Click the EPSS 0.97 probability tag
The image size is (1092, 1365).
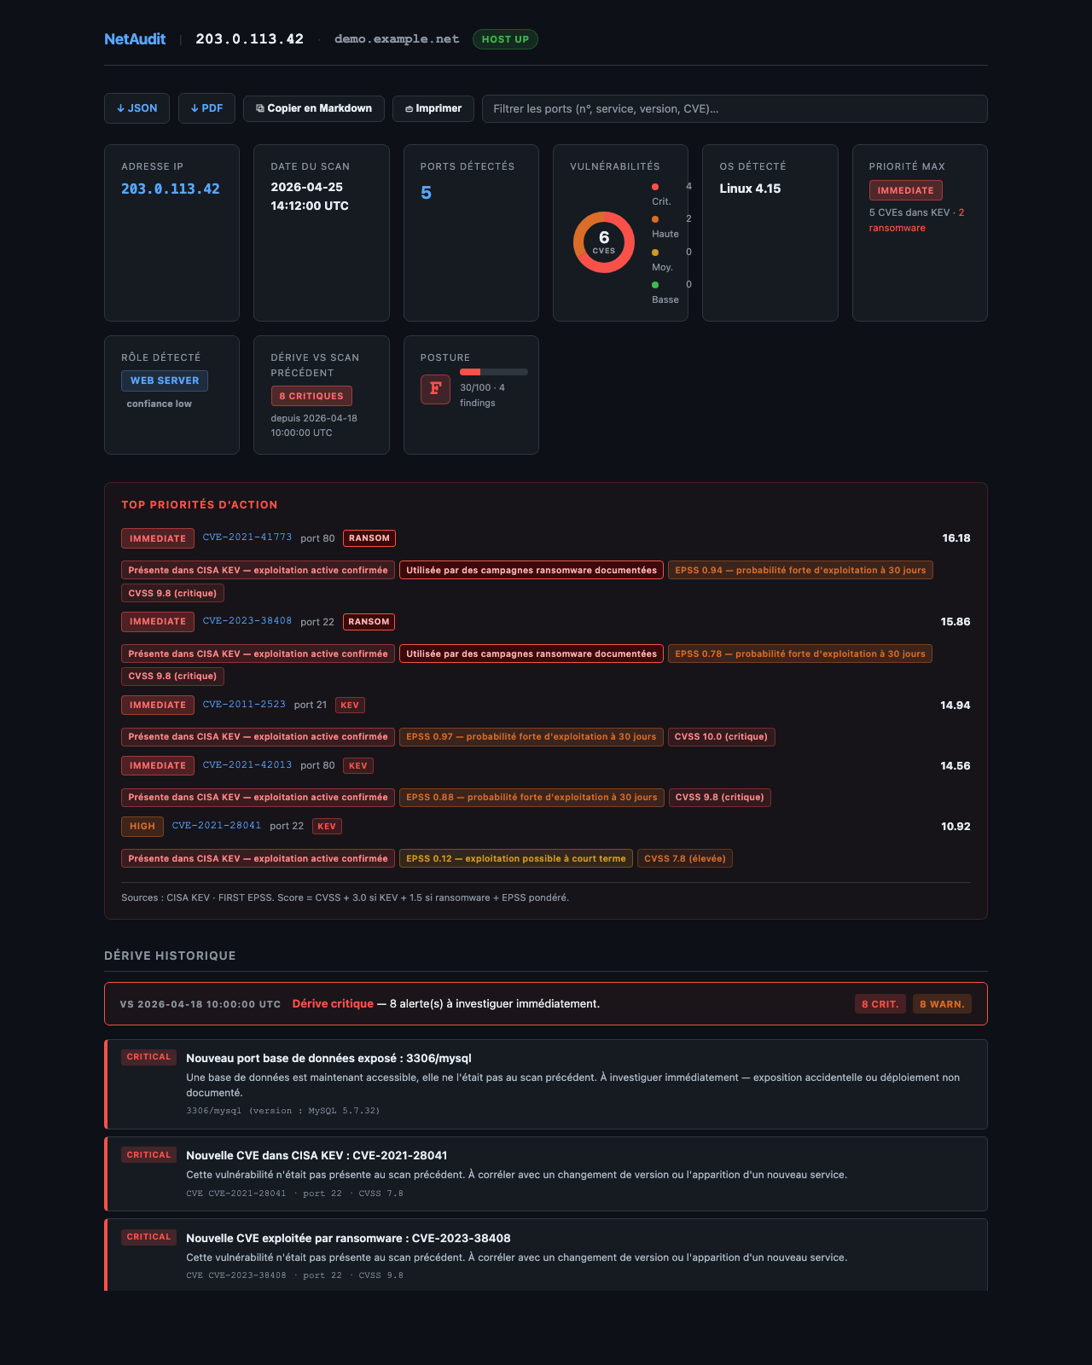[x=531, y=736]
